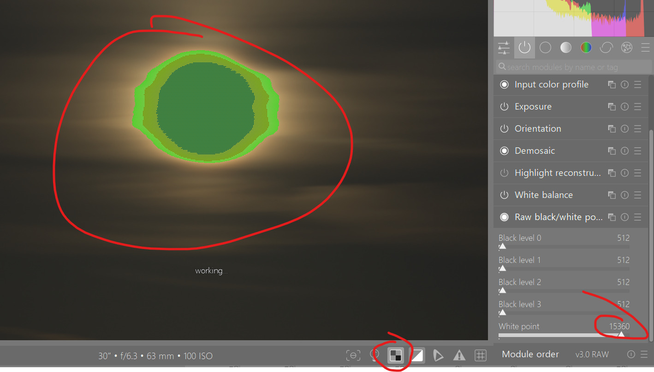Reset Highlight reconstruction parameters
This screenshot has height=372, width=654.
click(625, 173)
